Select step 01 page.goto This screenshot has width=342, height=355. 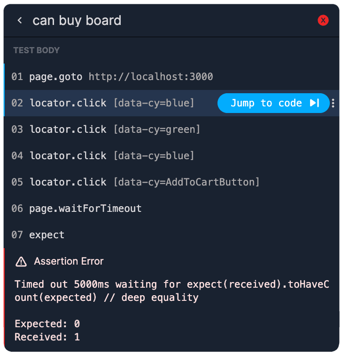[56, 77]
